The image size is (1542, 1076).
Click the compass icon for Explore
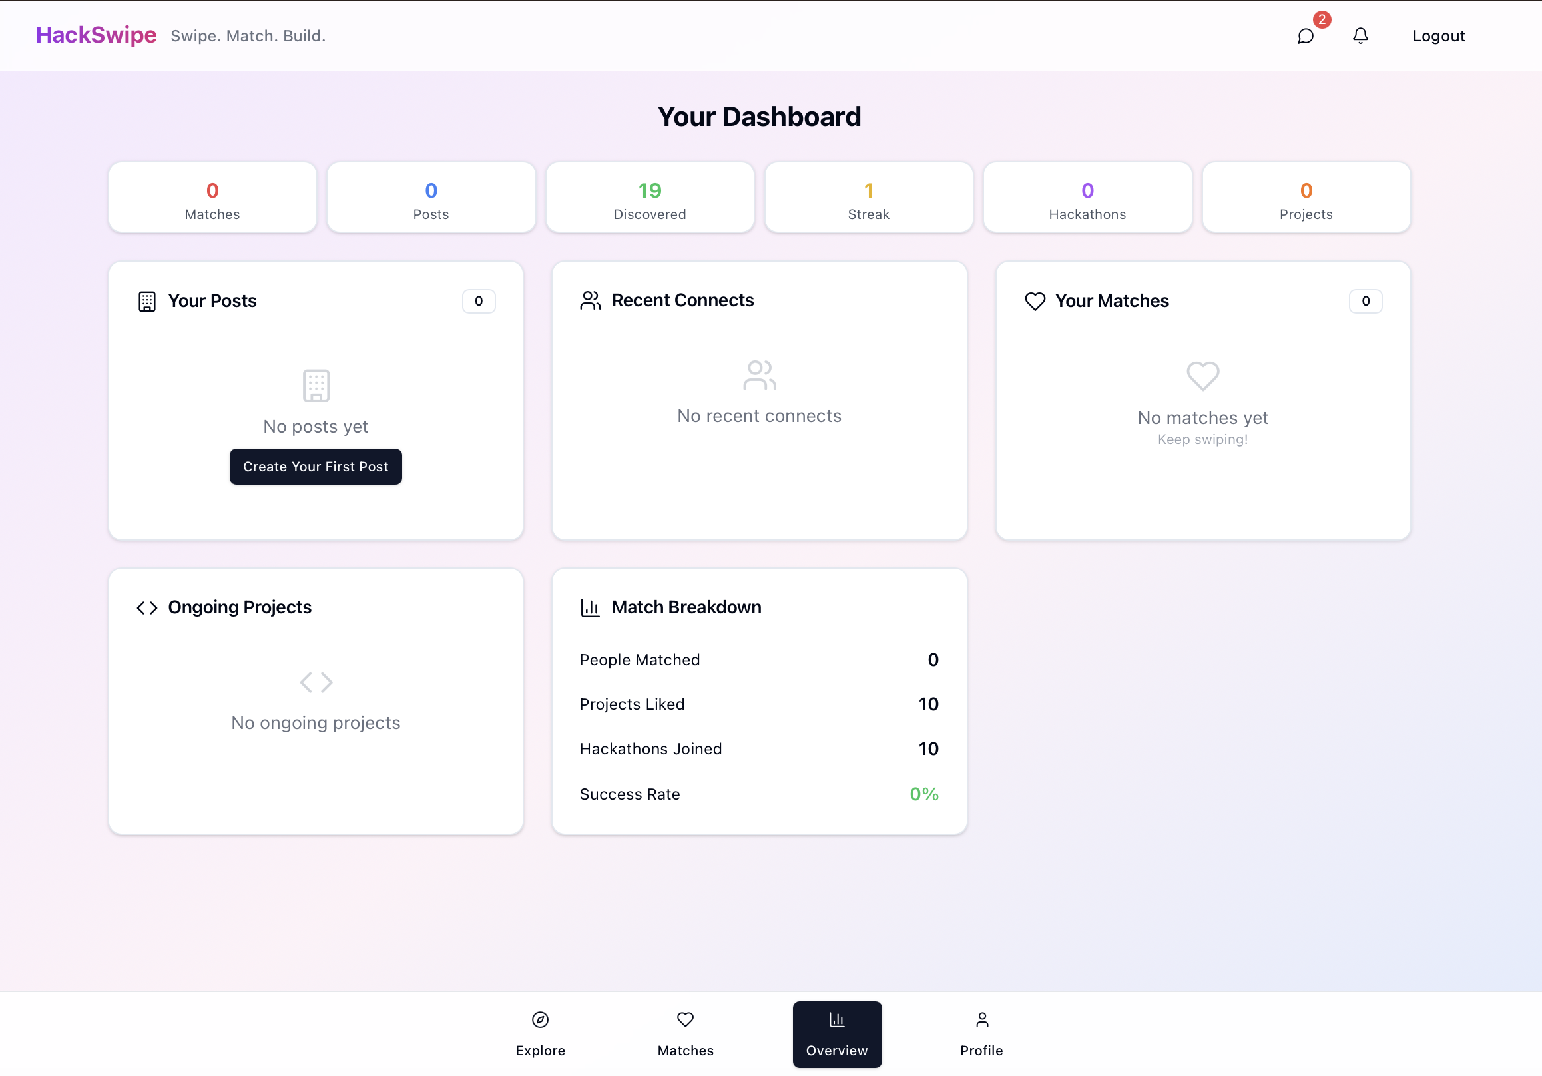click(540, 1019)
